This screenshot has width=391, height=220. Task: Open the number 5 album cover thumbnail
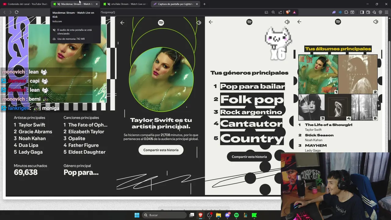(x=364, y=107)
